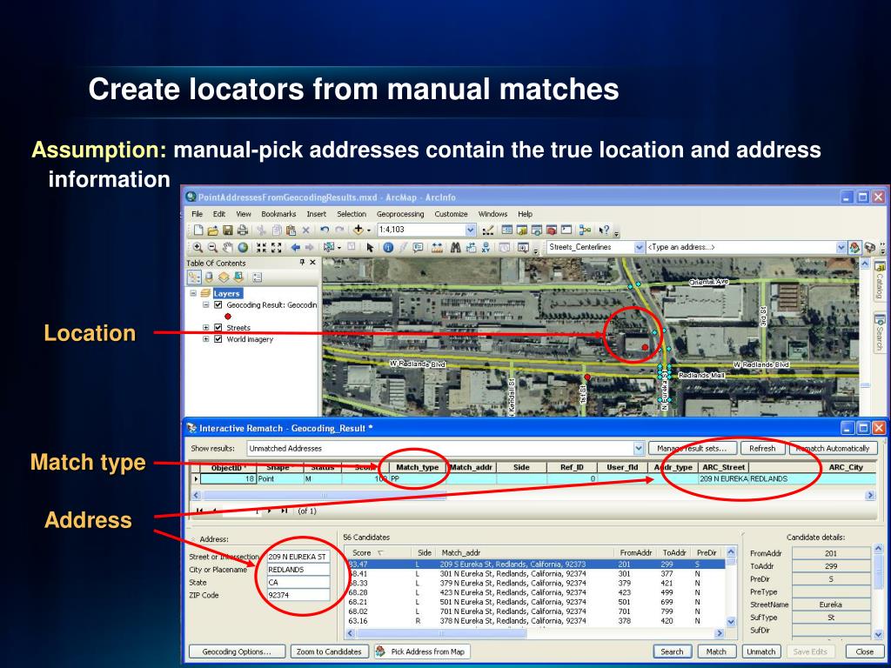Collapse the Geocoding Result layer node
Image resolution: width=891 pixels, height=668 pixels.
click(x=206, y=305)
